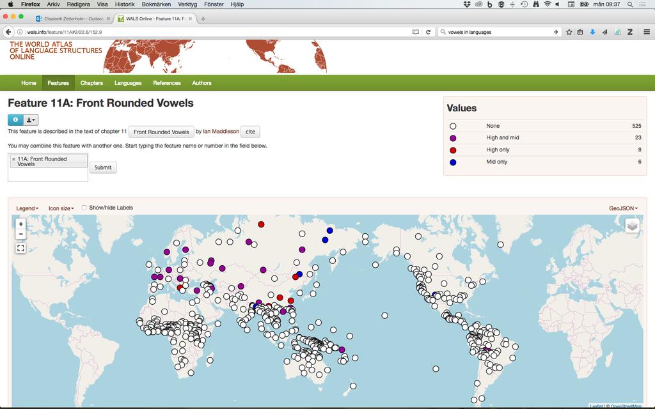Viewport: 655px width, 409px height.
Task: Go to the Home nav item
Action: click(28, 82)
